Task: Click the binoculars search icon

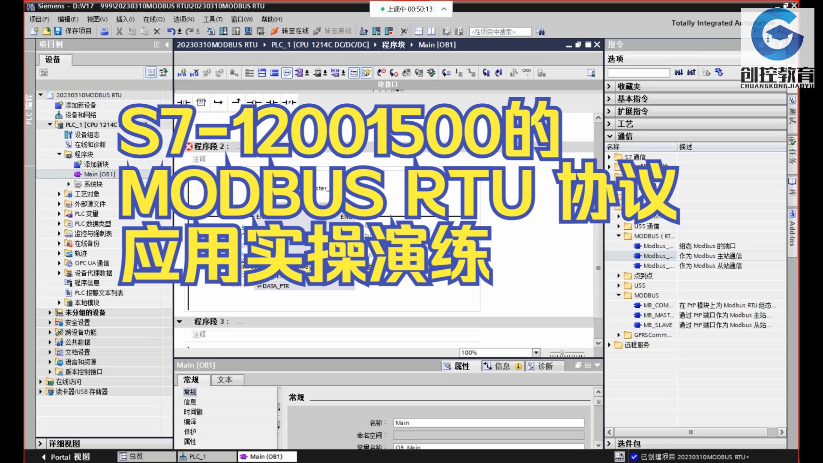Action: click(x=541, y=31)
